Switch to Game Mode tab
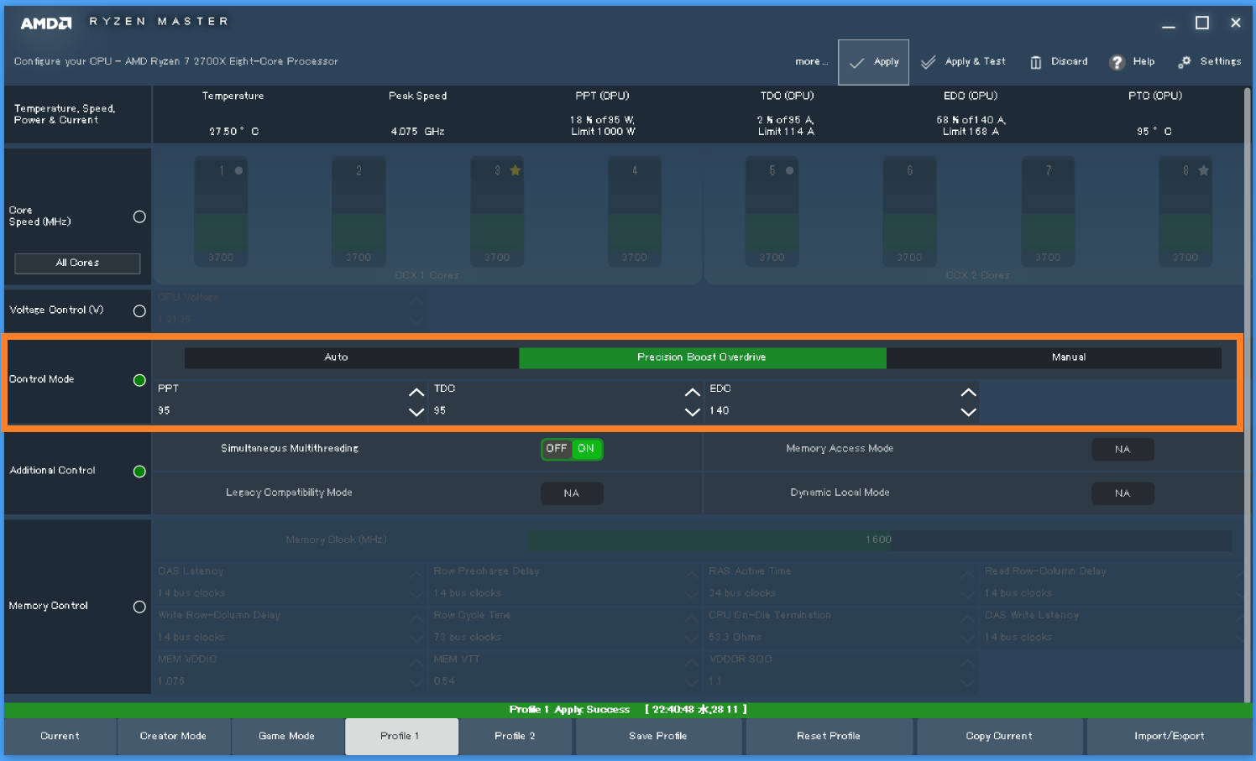Screen dimensions: 1256x761 [287, 737]
